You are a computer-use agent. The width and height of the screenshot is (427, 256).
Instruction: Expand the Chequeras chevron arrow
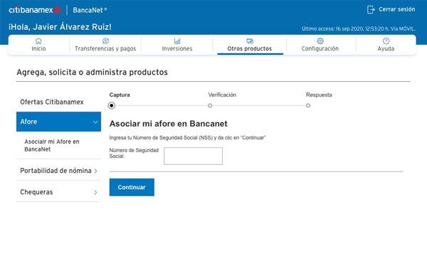[95, 192]
